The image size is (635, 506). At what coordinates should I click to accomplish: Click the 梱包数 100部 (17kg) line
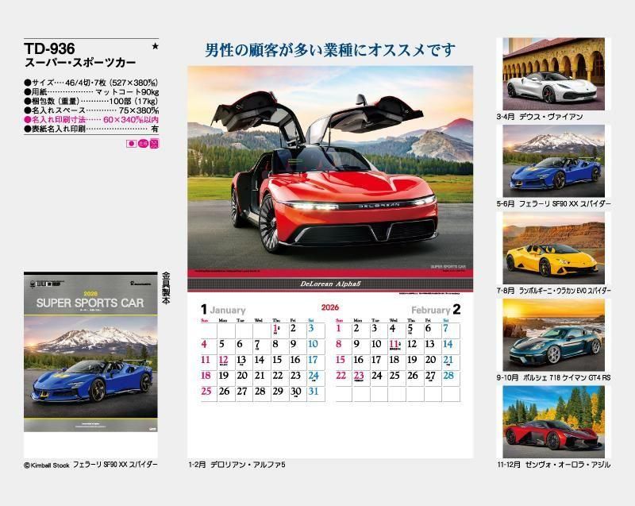[x=91, y=102]
